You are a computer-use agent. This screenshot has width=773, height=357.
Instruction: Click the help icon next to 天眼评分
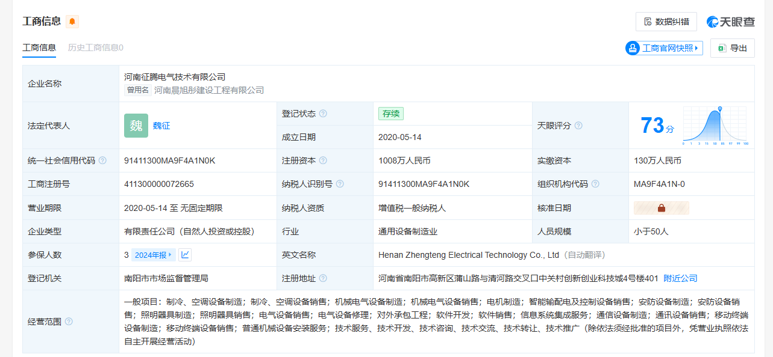(578, 126)
